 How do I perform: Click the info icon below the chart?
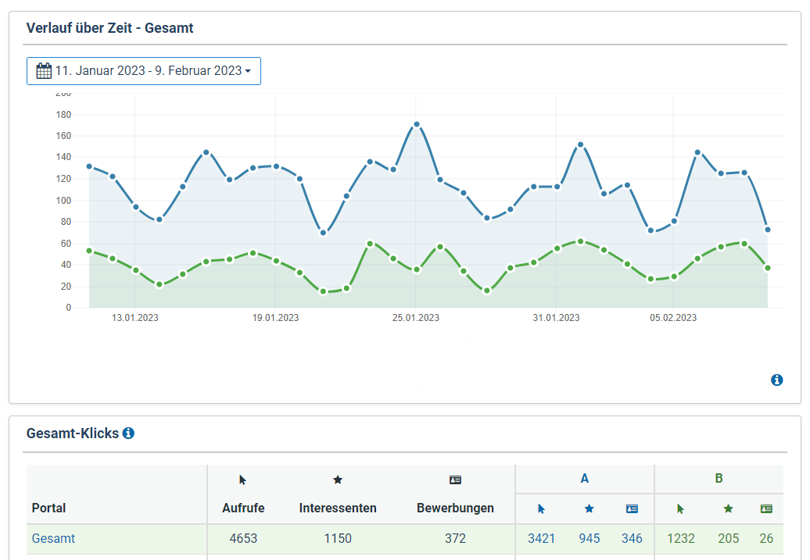776,380
